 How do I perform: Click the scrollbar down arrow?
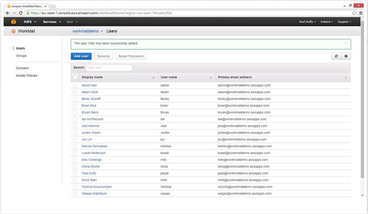pos(362,195)
